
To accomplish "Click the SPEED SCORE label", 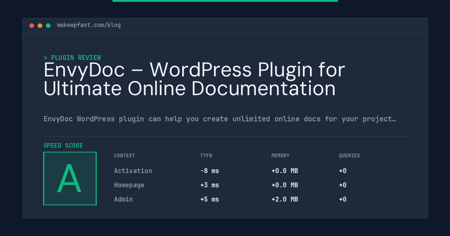I will point(63,146).
